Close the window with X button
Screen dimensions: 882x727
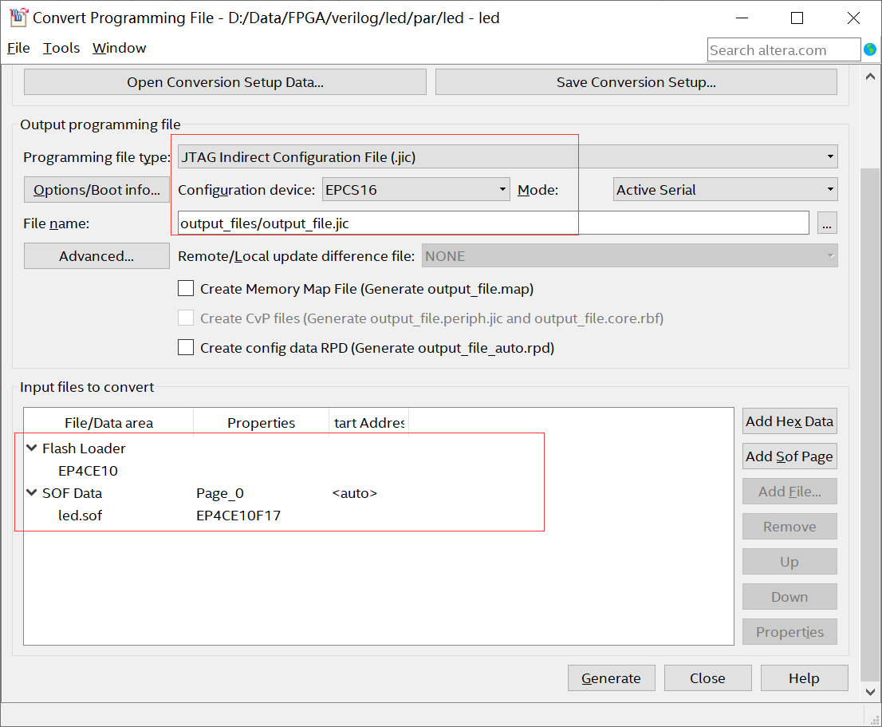852,18
